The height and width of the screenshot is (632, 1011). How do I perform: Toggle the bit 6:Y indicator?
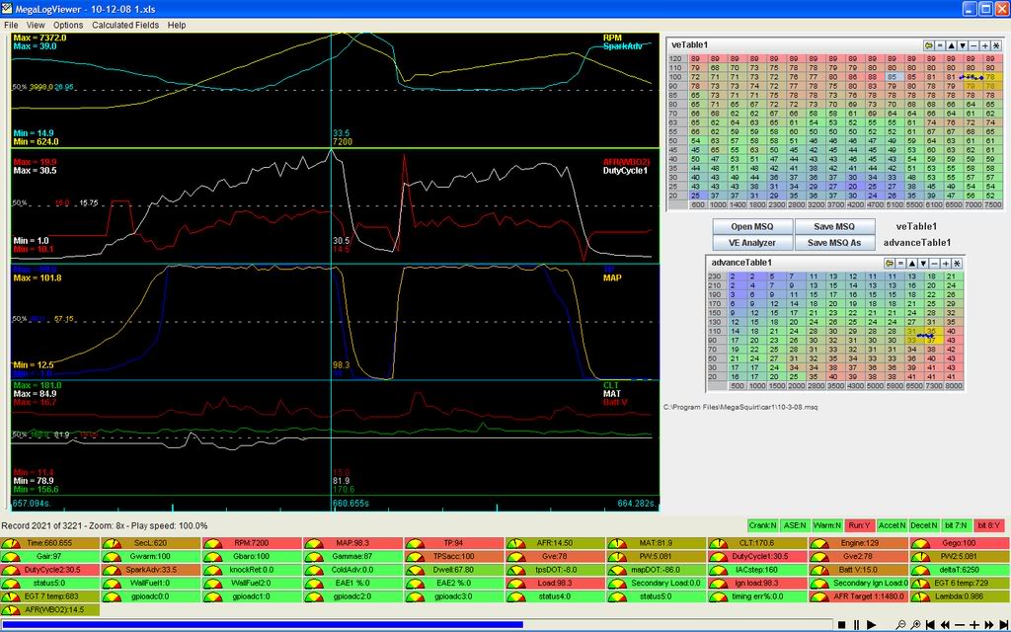point(988,525)
